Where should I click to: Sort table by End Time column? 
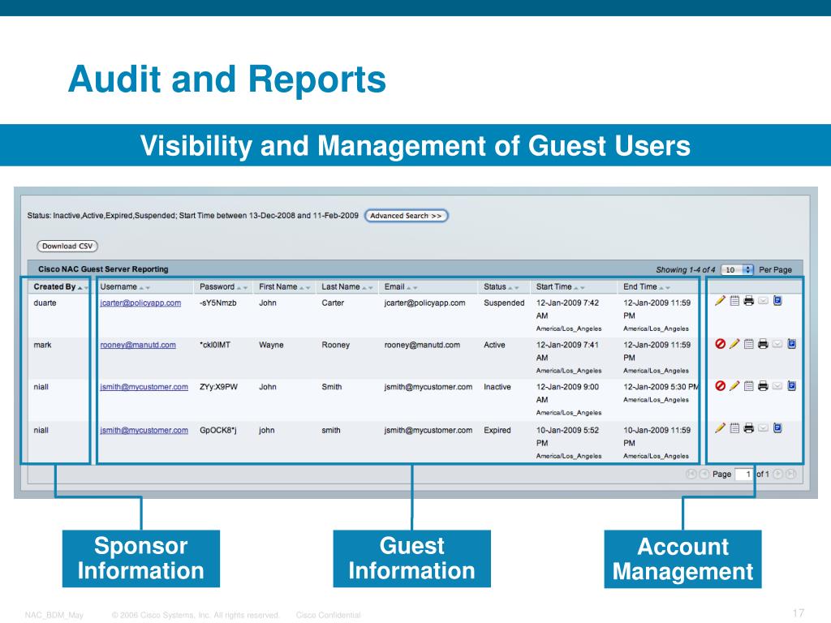pos(640,286)
